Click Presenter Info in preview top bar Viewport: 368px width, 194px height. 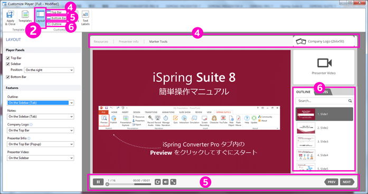128,42
